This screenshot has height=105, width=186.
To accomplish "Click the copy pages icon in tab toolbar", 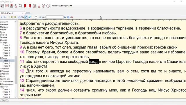I will 19,17.
